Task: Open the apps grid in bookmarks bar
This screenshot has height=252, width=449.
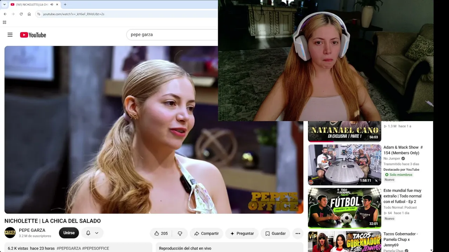Action: [4, 22]
